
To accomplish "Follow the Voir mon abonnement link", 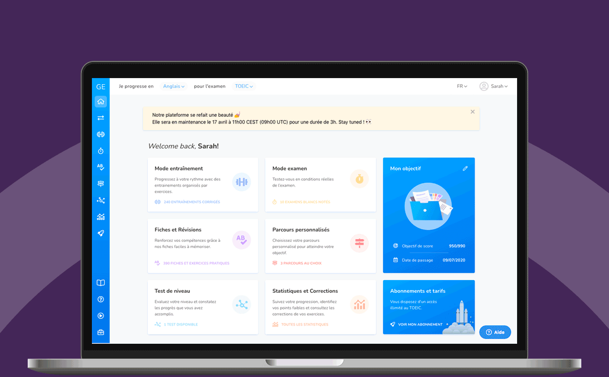I will pyautogui.click(x=420, y=324).
